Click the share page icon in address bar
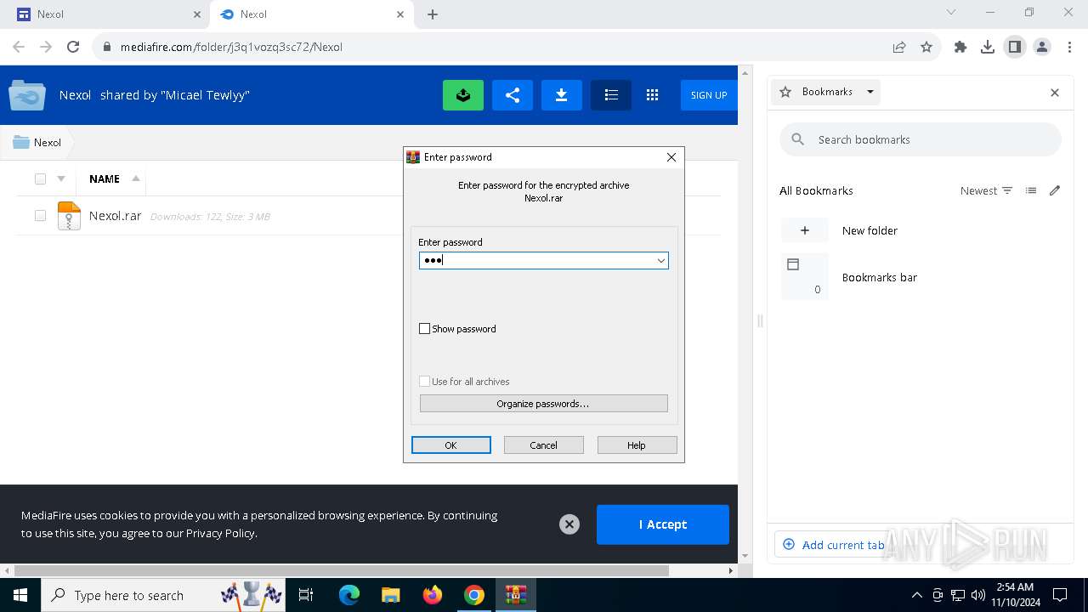The image size is (1088, 612). pos(899,47)
